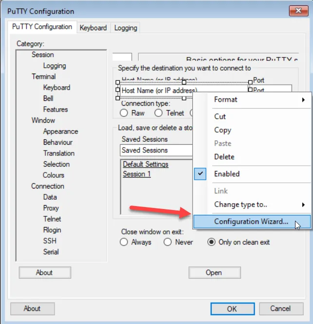Screen dimensions: 313x324
Task: Click the Cancel button
Action: point(281,309)
